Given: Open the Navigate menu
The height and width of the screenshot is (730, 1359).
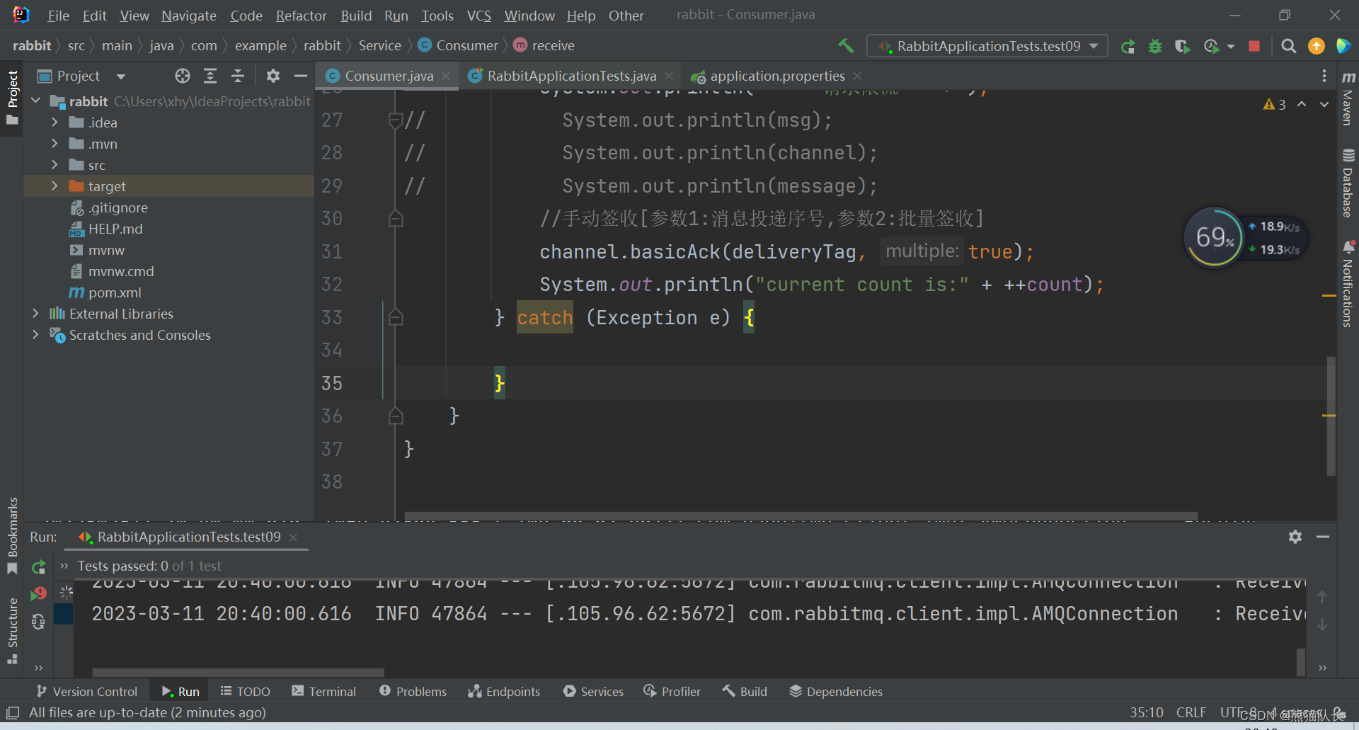Looking at the screenshot, I should pos(189,16).
